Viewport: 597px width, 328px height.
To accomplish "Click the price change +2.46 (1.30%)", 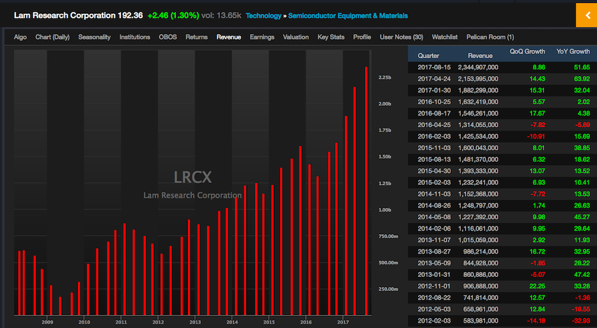I will tap(173, 15).
